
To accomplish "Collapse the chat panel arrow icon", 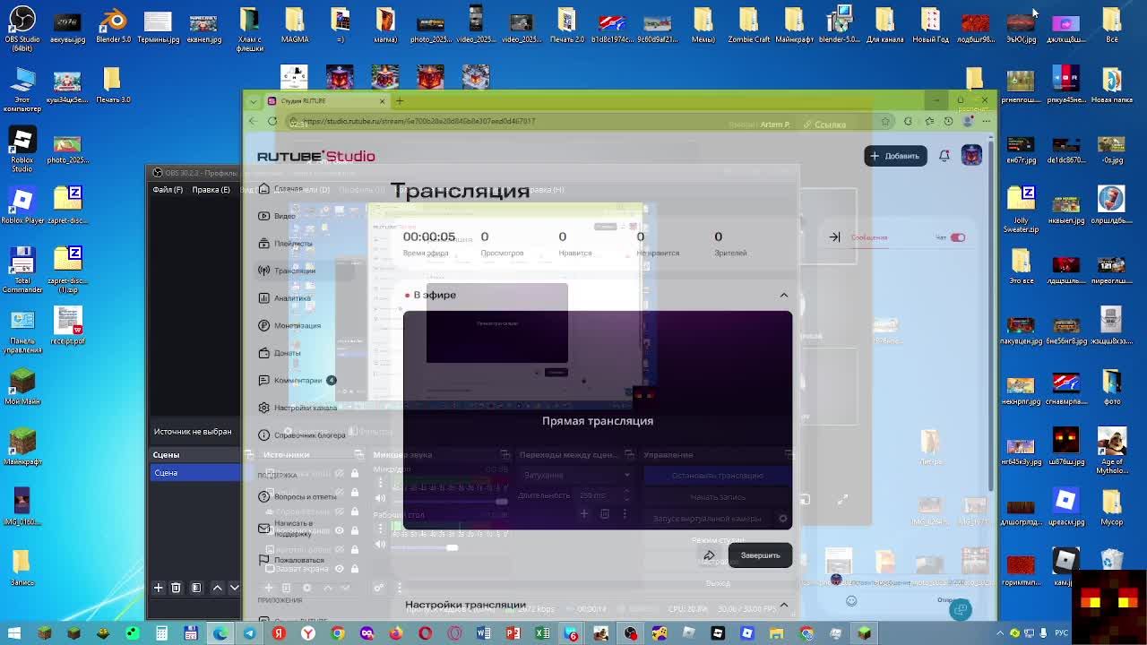I will coord(834,237).
